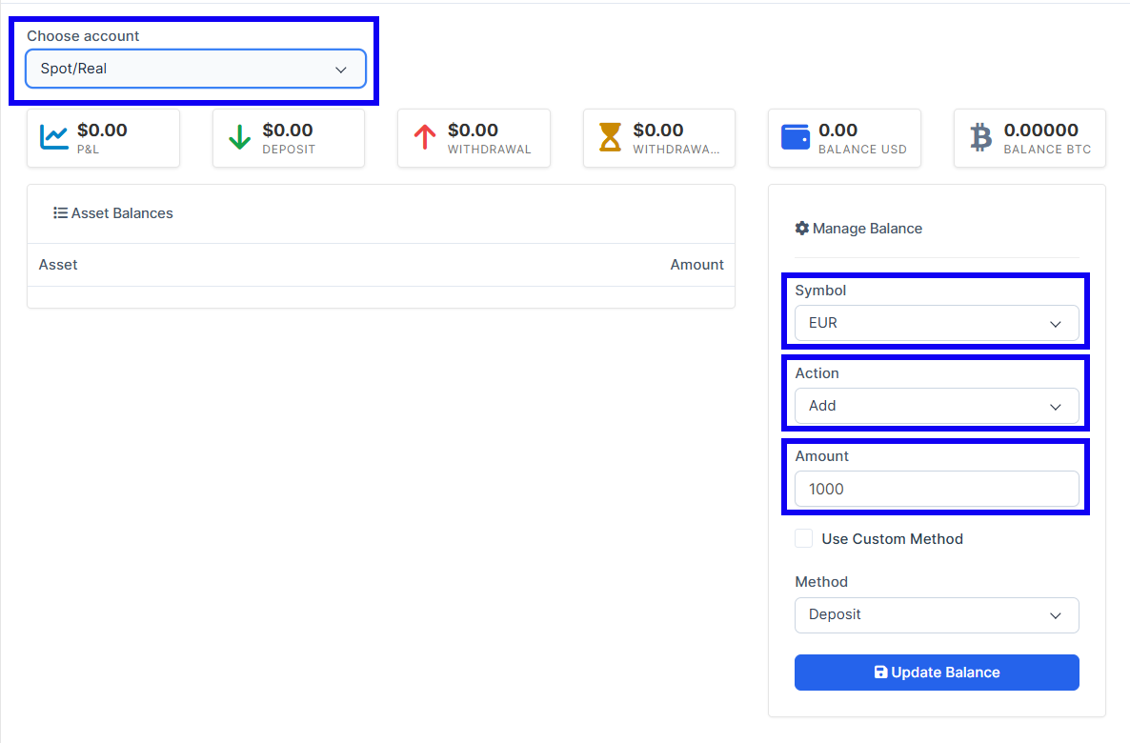Click the pending withdrawal hourglass icon
Screen dimensions: 1130x743
tap(611, 137)
